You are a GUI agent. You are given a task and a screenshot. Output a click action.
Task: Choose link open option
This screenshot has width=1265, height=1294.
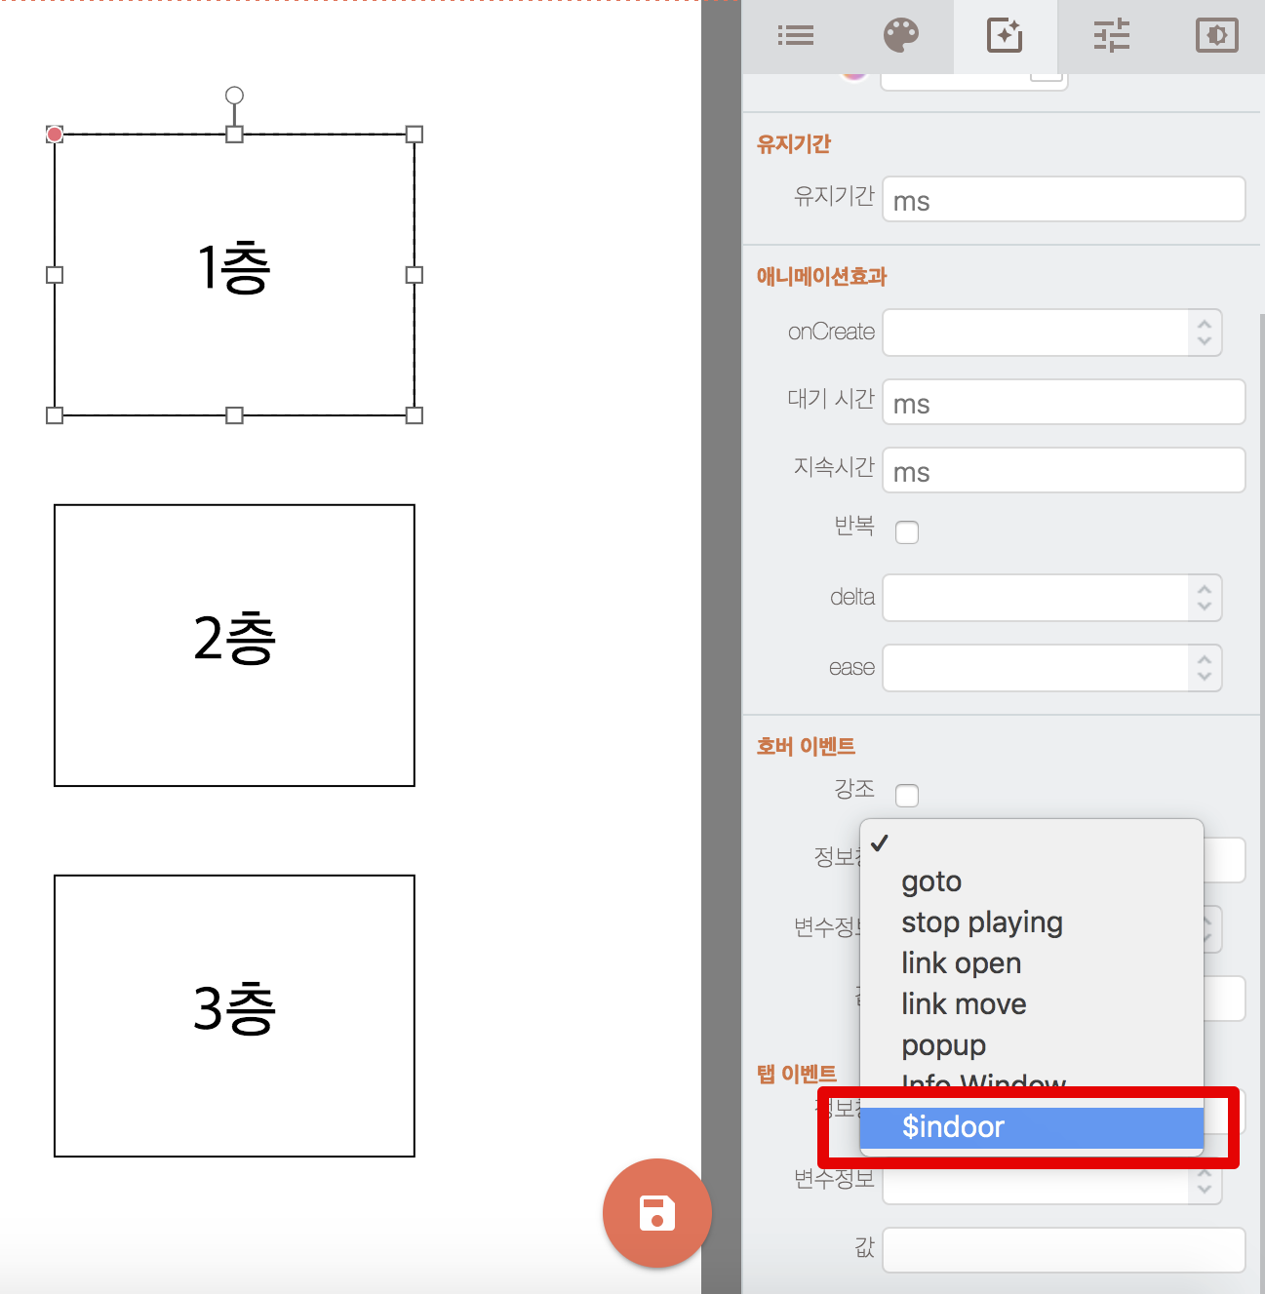pyautogui.click(x=1032, y=963)
